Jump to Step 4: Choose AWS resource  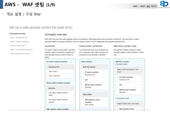click(21, 50)
